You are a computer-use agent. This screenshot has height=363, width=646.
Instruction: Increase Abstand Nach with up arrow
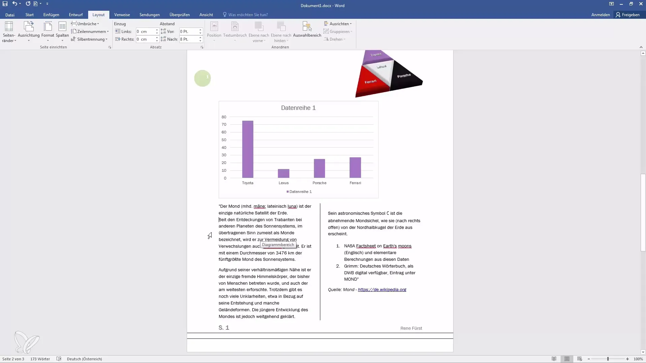click(200, 38)
